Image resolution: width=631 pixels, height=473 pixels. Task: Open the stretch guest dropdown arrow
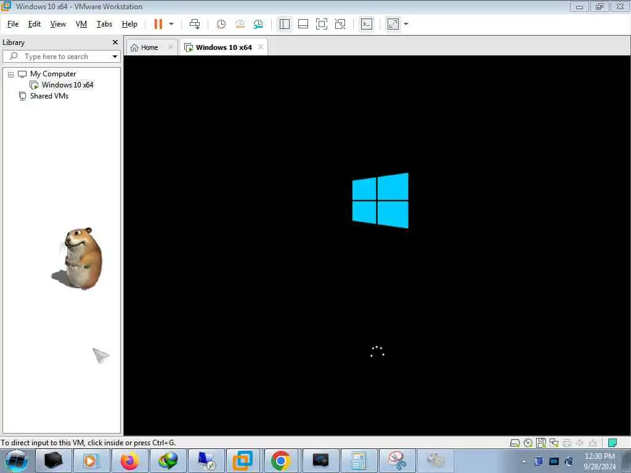pyautogui.click(x=406, y=24)
